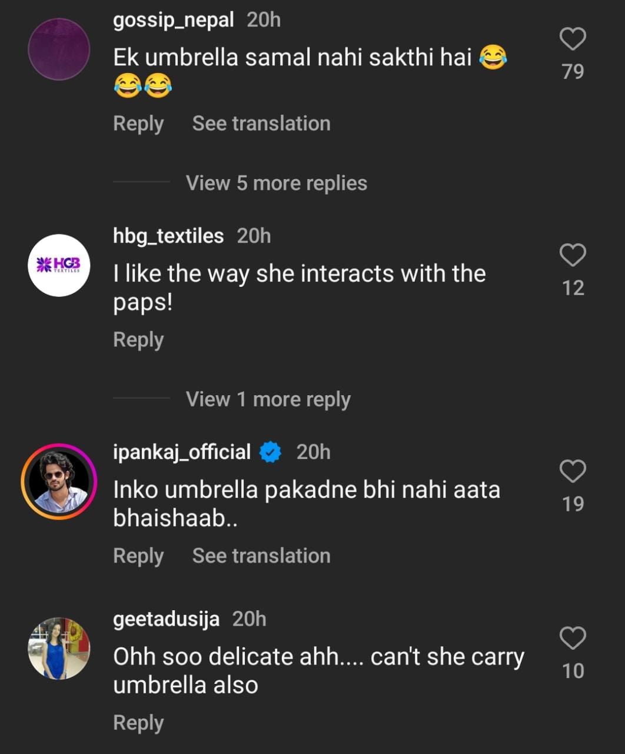Viewport: 625px width, 754px height.
Task: Open gossip_nepal's profile picture
Action: pos(59,49)
